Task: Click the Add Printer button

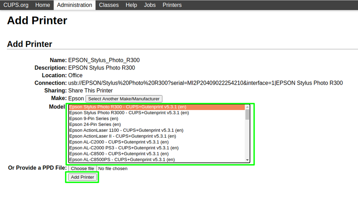Action: (x=82, y=177)
